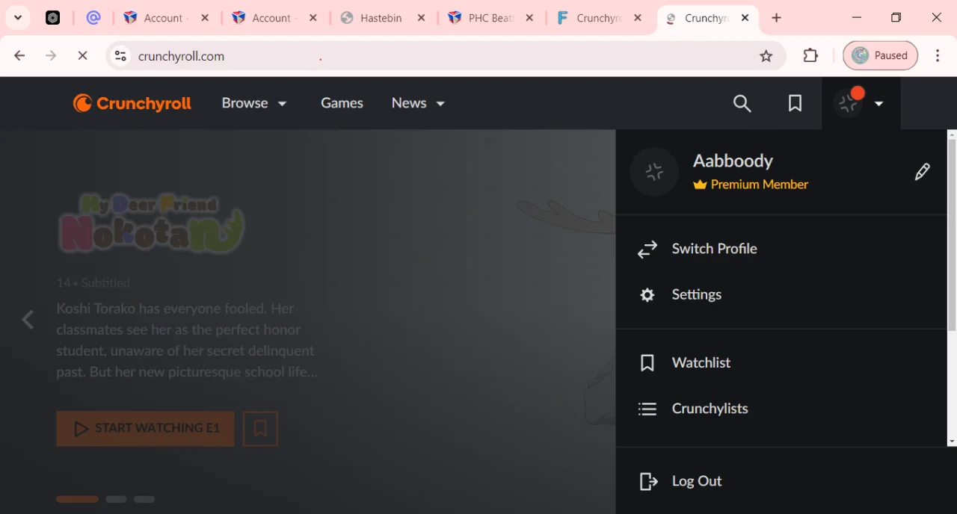This screenshot has height=514, width=957.
Task: Switch to the second pinned @ tab
Action: click(93, 18)
